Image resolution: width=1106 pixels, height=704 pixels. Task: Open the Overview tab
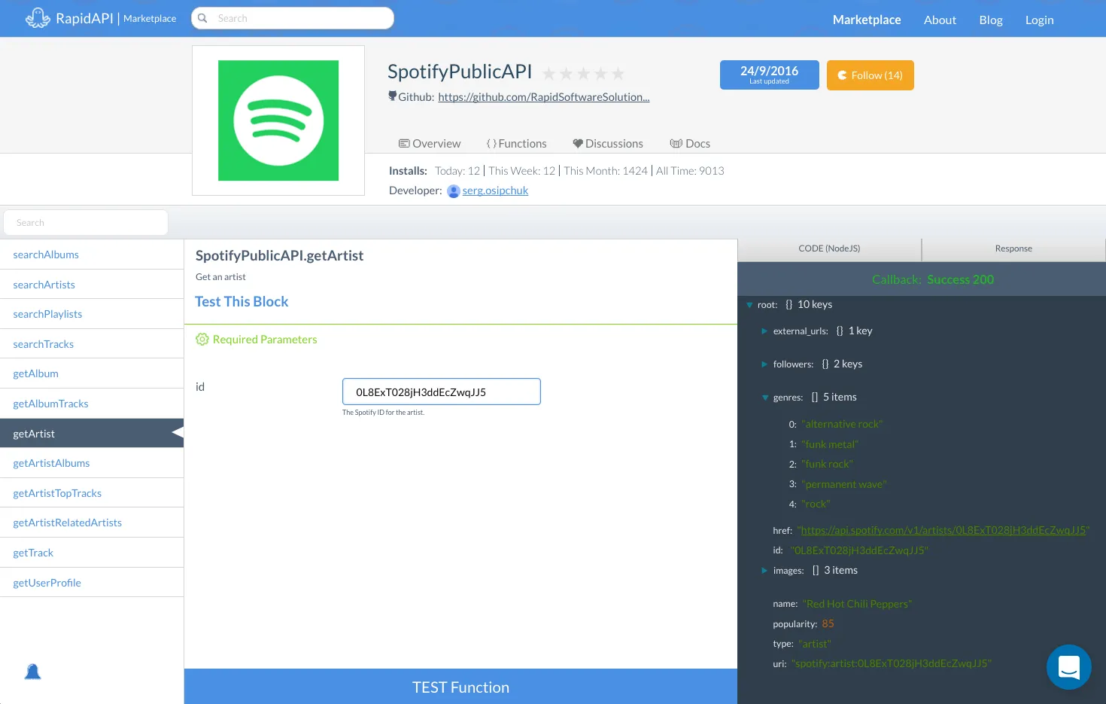click(430, 144)
